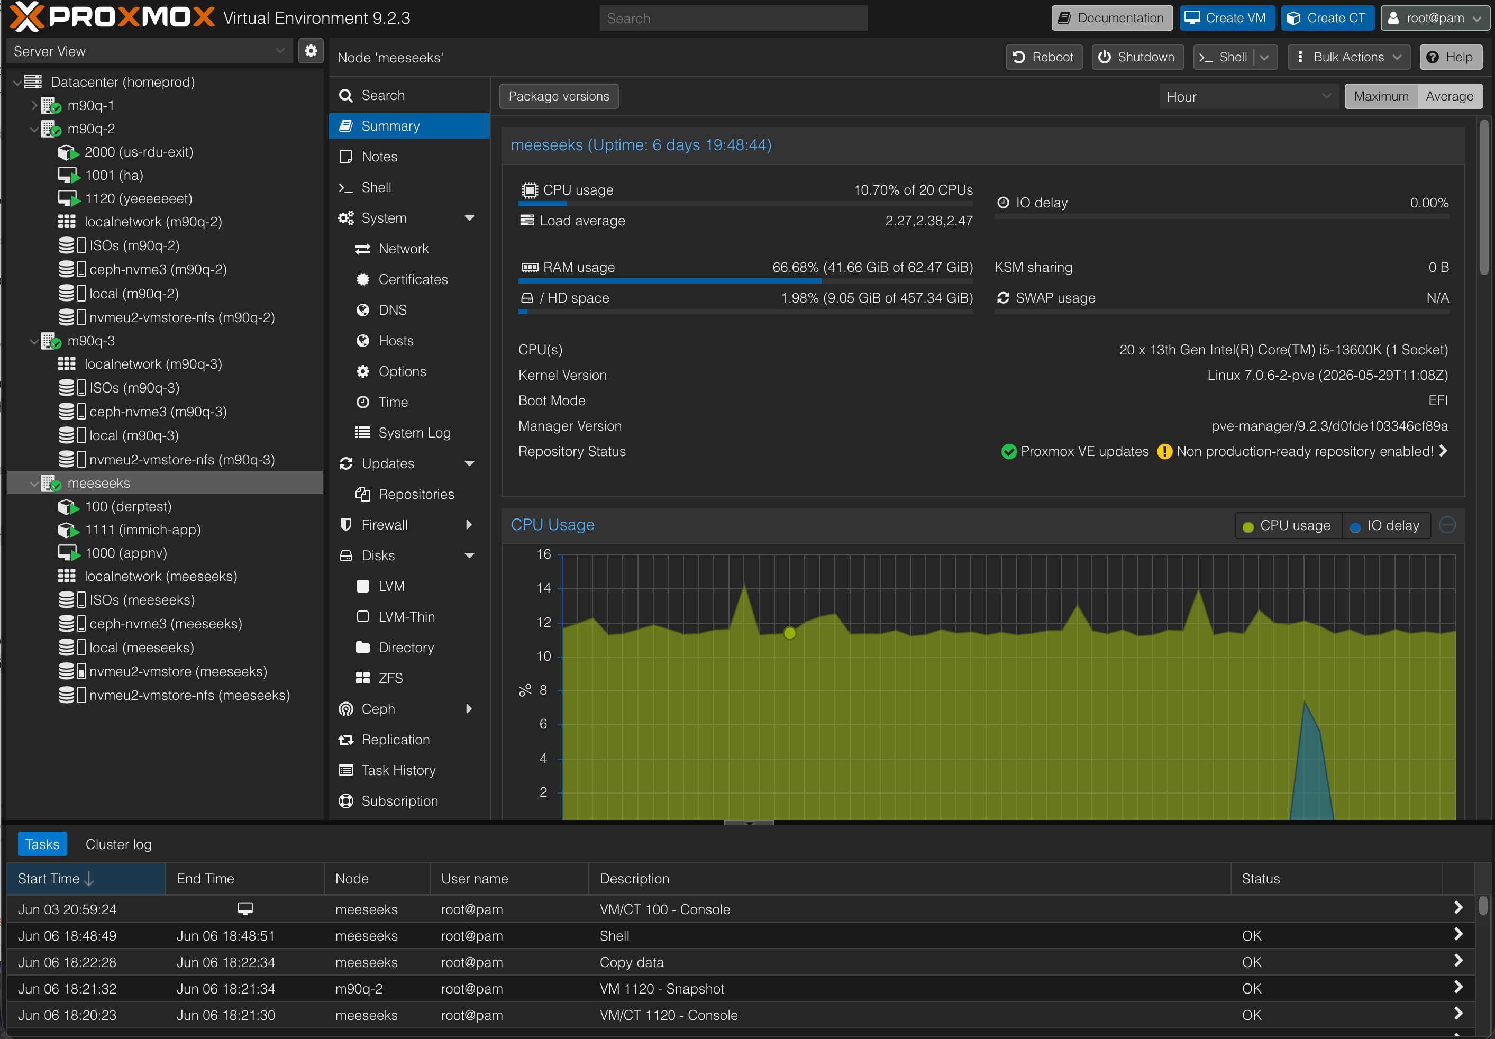Click Create VM
The height and width of the screenshot is (1039, 1495).
coord(1226,17)
